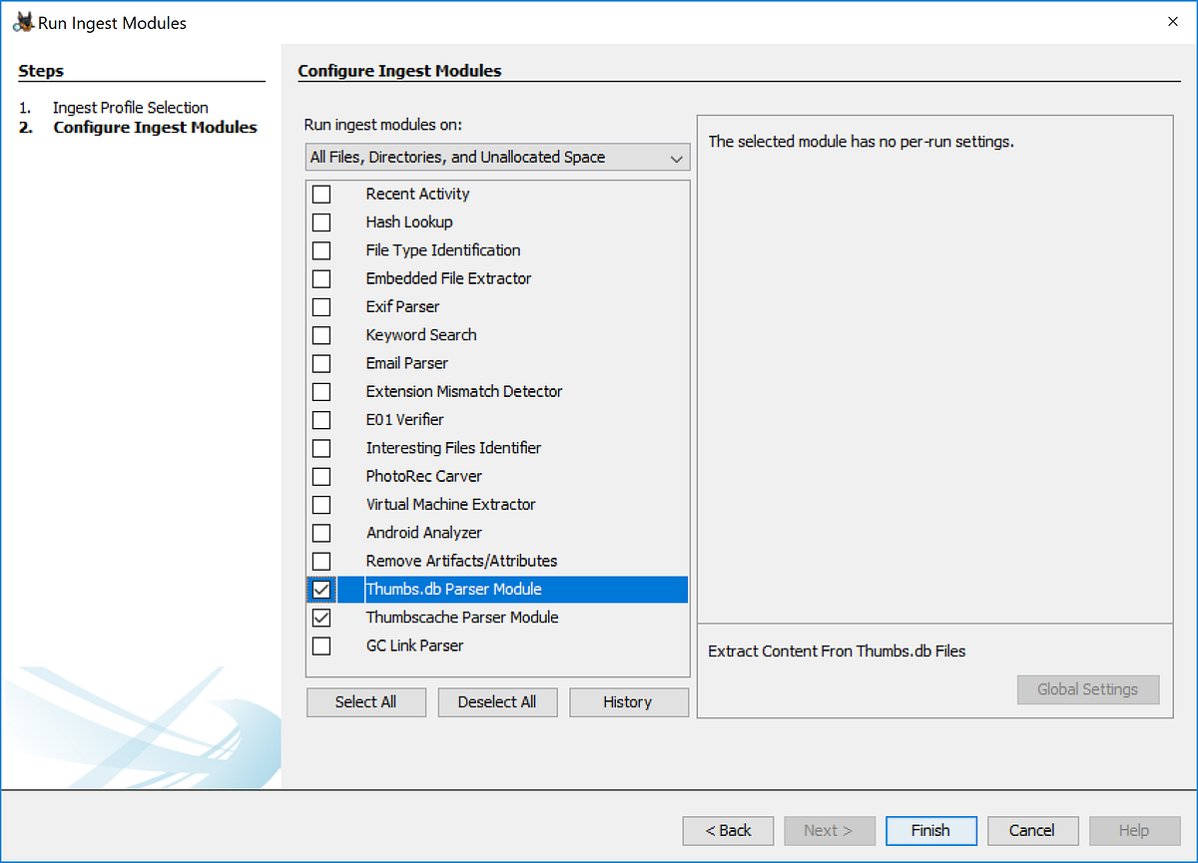Check the Remove Artifacts/Attributes box
The width and height of the screenshot is (1198, 863).
321,561
